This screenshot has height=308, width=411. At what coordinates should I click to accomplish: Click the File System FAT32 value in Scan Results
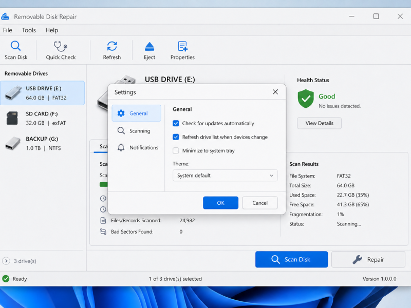[x=344, y=176]
